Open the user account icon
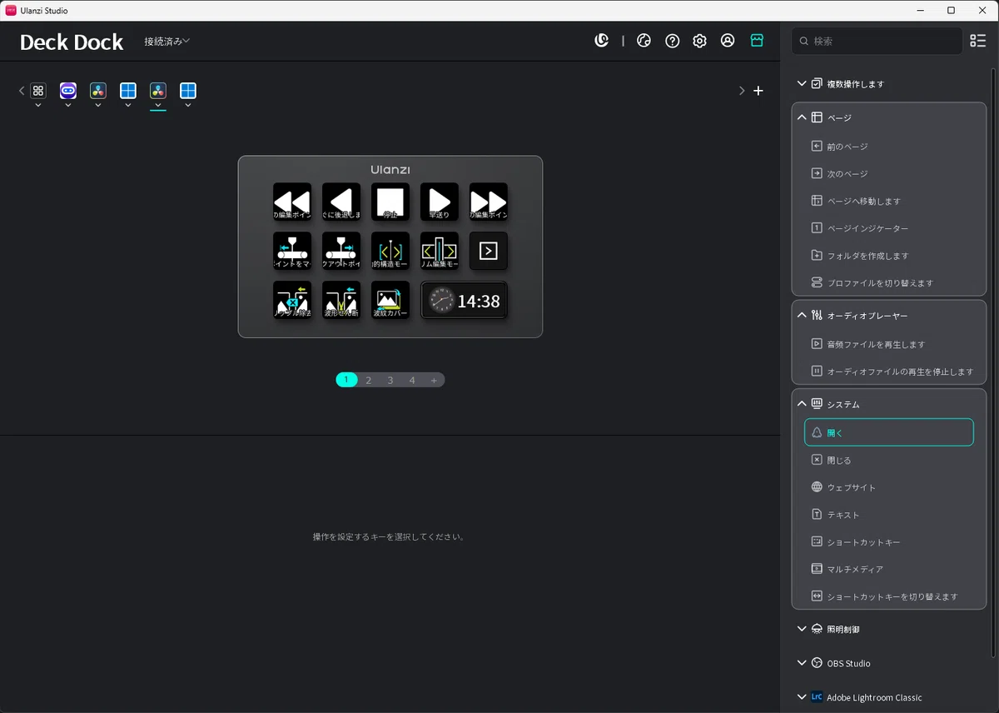Screen dimensions: 999x713 pos(728,41)
